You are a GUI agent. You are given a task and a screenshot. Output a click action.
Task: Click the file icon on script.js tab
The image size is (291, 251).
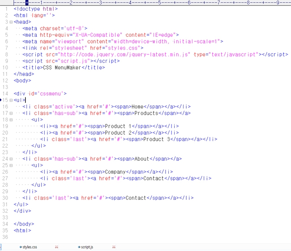pyautogui.click(x=79, y=247)
